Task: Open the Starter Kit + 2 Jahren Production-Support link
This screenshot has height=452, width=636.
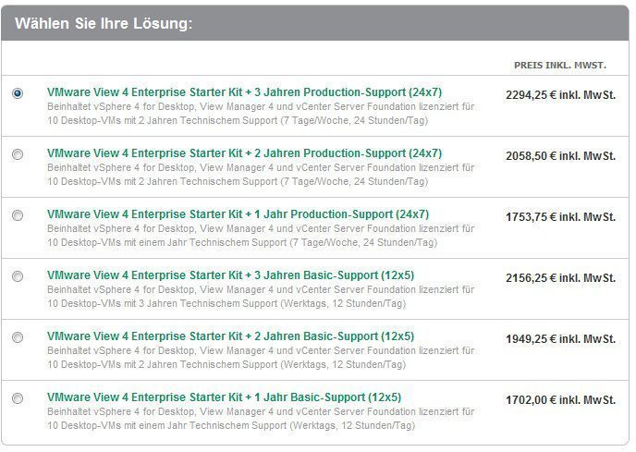Action: [x=244, y=153]
